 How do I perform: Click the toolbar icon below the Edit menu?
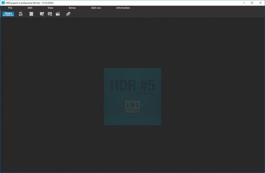31,14
